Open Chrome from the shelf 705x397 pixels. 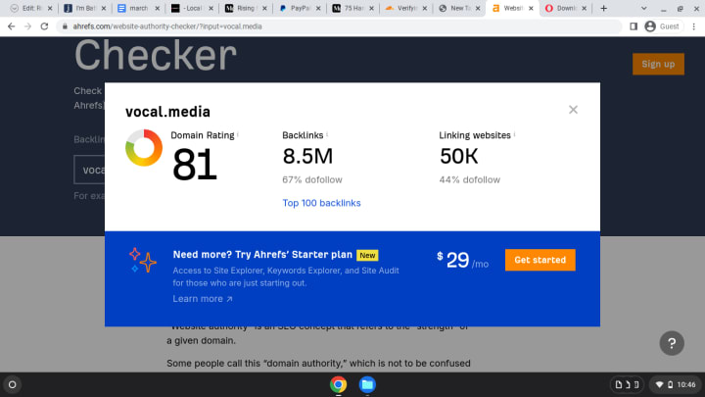pos(338,385)
